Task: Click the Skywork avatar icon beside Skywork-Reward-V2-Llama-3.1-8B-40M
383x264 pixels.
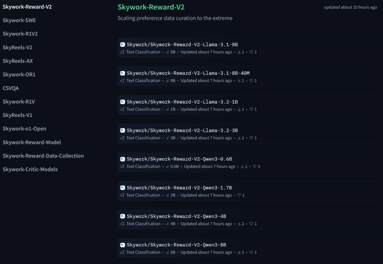Action: 123,73
